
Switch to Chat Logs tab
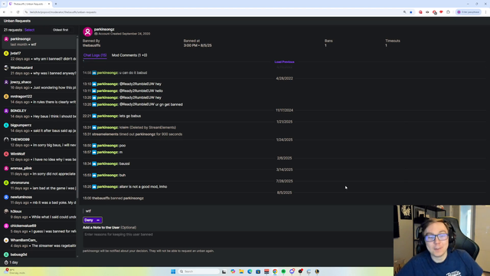95,55
